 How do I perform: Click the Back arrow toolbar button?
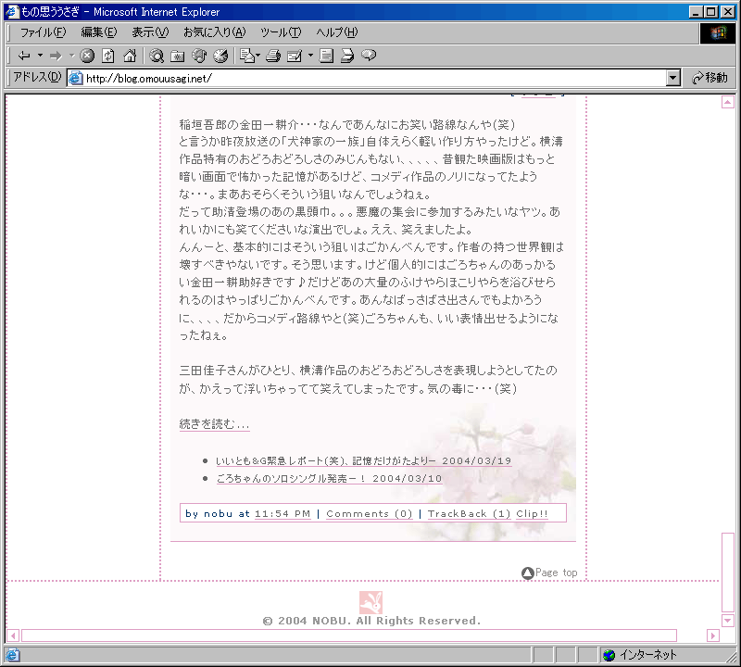[x=24, y=56]
